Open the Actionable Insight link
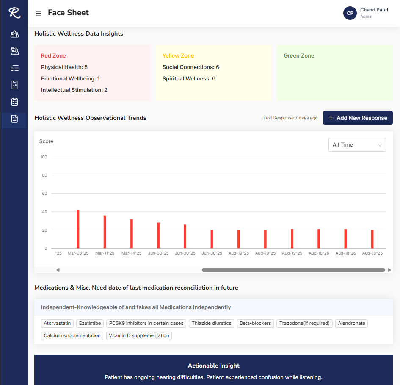 click(213, 366)
